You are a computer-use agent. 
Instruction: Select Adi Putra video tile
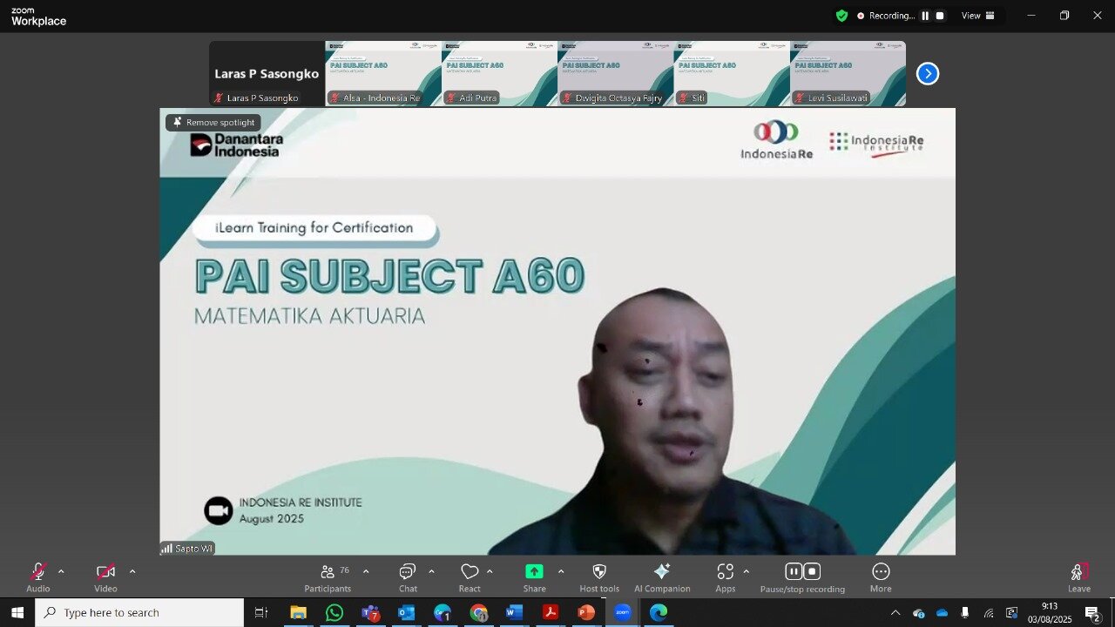(499, 74)
